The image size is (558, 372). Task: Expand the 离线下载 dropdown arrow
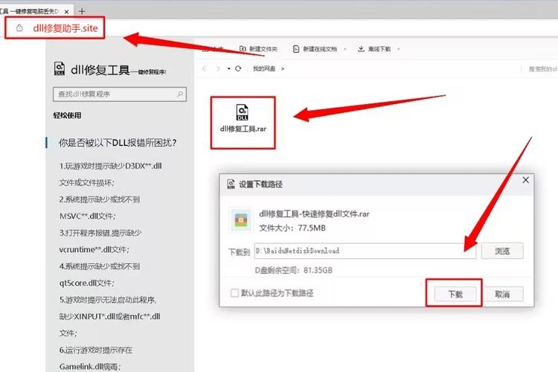[398, 49]
